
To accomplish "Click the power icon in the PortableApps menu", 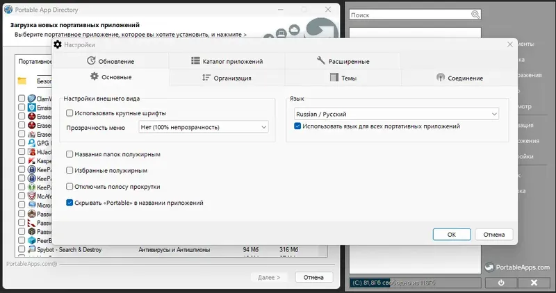I will [x=500, y=283].
